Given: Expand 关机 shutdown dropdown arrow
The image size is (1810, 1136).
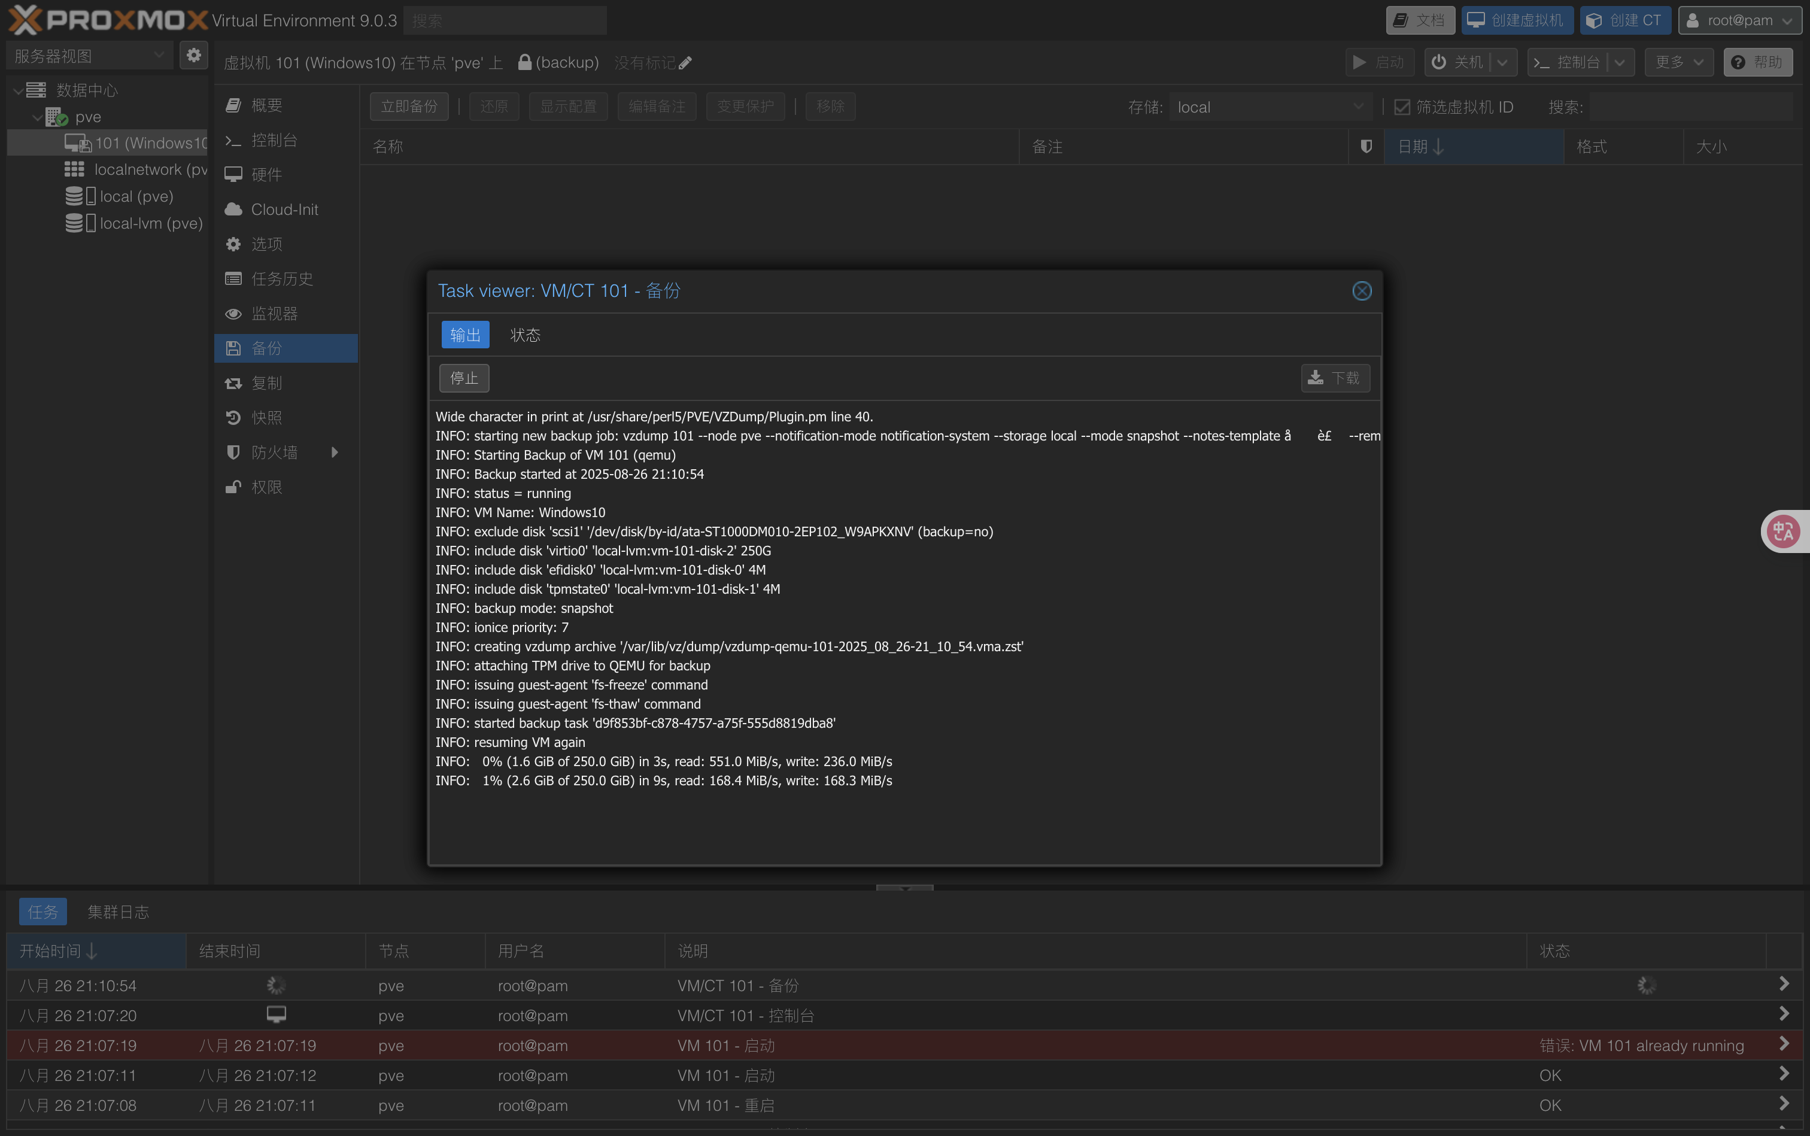Looking at the screenshot, I should 1503,62.
